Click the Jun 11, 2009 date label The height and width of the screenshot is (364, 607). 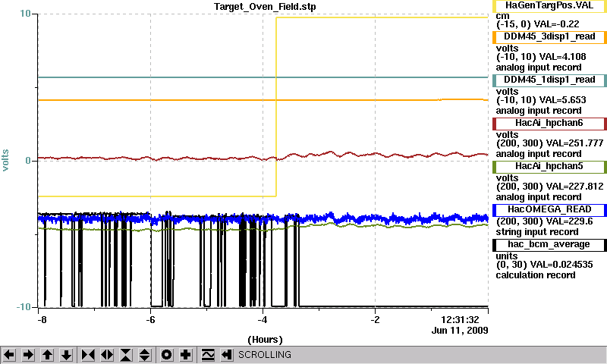[460, 331]
